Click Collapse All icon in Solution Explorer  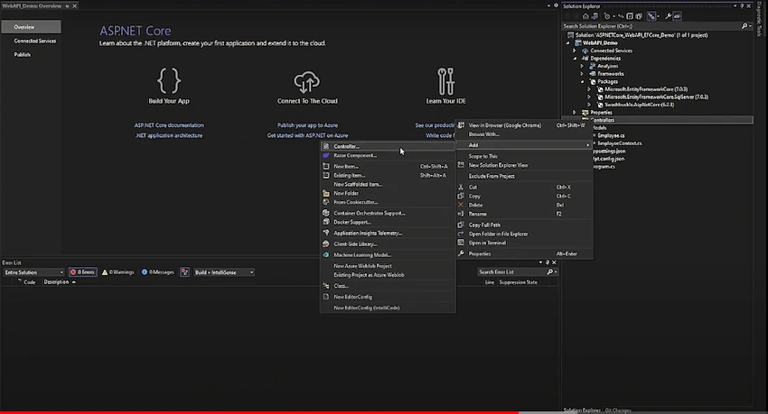coord(630,16)
